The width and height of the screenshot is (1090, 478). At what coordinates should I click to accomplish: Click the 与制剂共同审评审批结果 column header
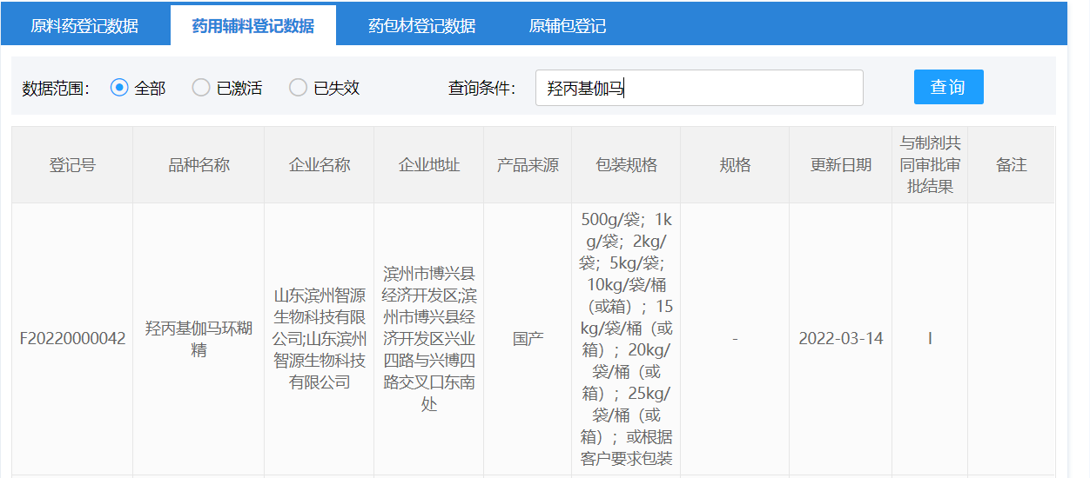(929, 165)
